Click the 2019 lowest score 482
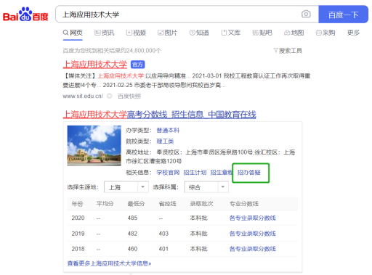The height and width of the screenshot is (275, 372). coord(132,234)
